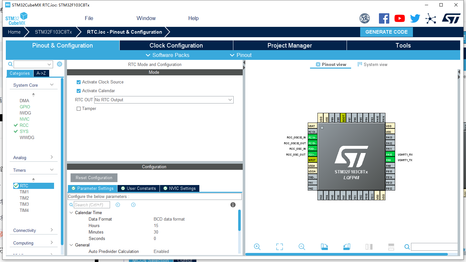
Task: Disable the Activate Clock Source option
Action: pos(78,82)
